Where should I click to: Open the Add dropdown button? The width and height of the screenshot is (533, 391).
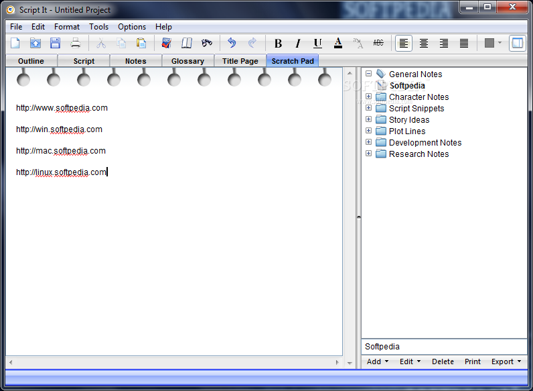[x=377, y=361]
